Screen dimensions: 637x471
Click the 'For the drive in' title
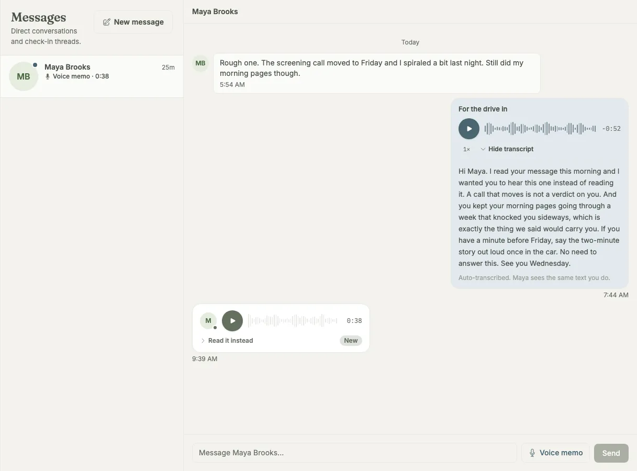pyautogui.click(x=483, y=109)
